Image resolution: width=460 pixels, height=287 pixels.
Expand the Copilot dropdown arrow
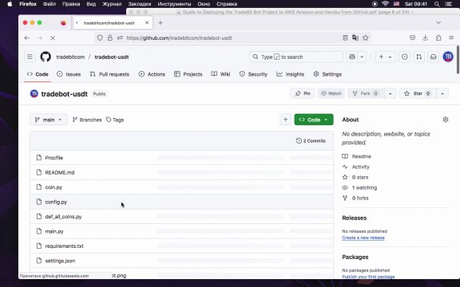click(x=362, y=57)
